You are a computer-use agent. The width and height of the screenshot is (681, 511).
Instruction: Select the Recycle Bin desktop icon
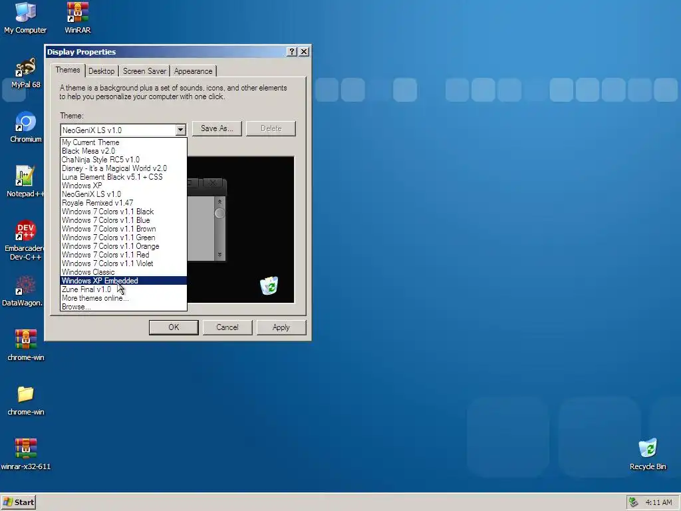point(648,454)
